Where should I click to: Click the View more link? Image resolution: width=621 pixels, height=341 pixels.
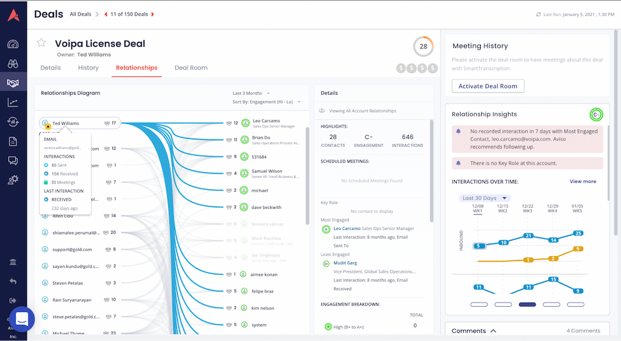[x=582, y=182]
